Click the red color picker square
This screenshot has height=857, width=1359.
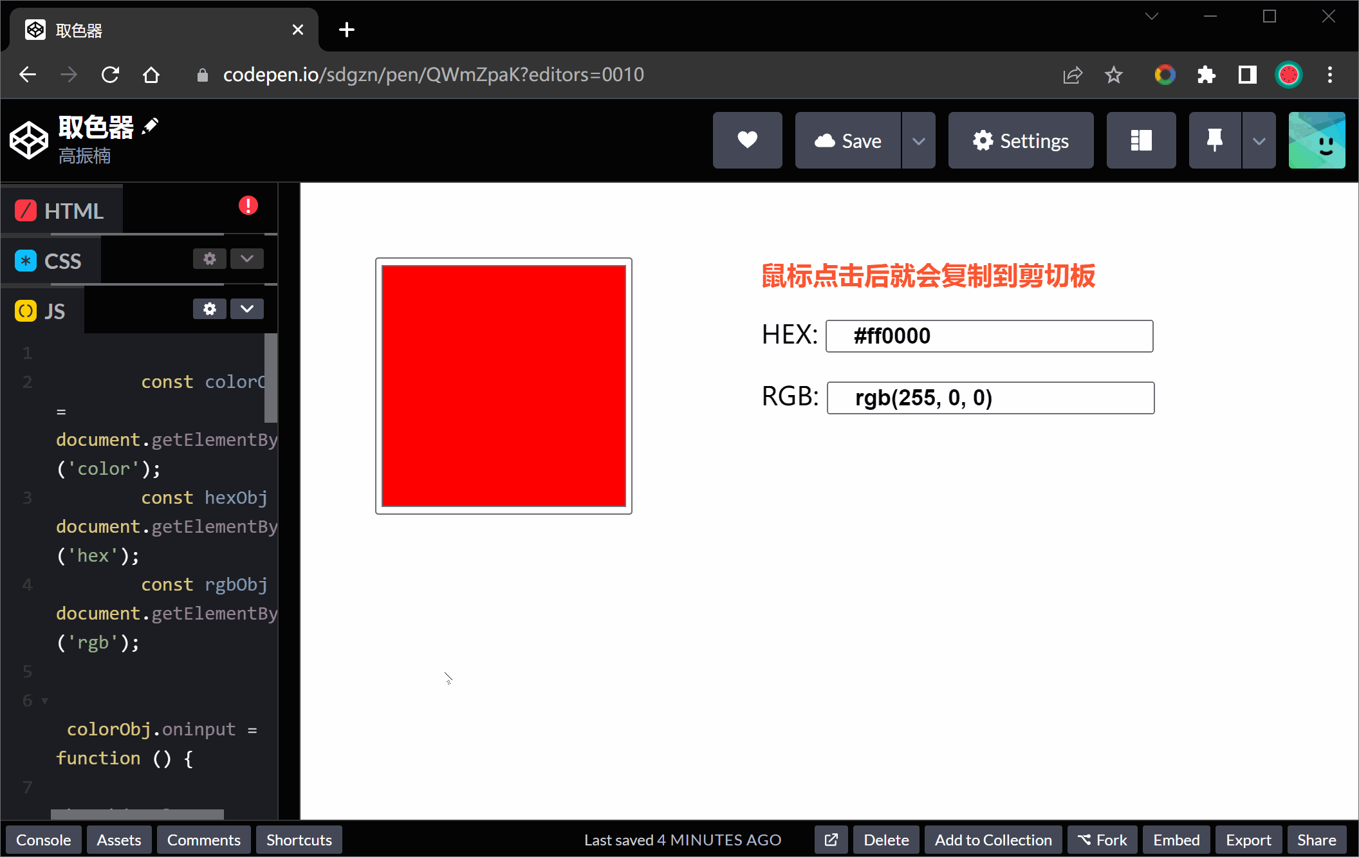tap(503, 385)
